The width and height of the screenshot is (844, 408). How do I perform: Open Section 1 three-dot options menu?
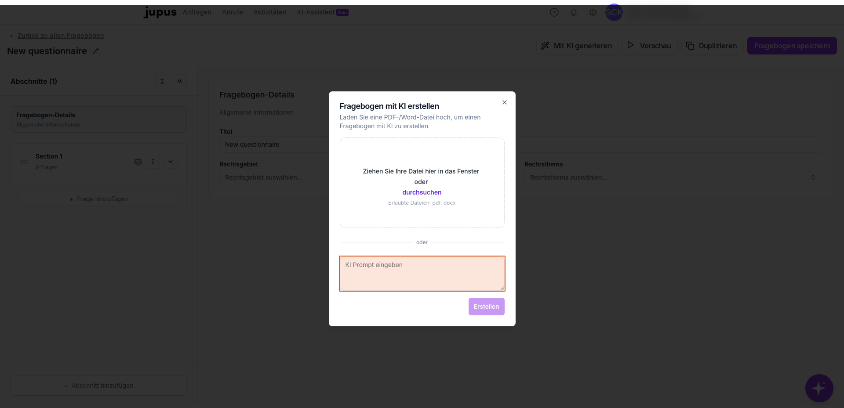tap(153, 162)
